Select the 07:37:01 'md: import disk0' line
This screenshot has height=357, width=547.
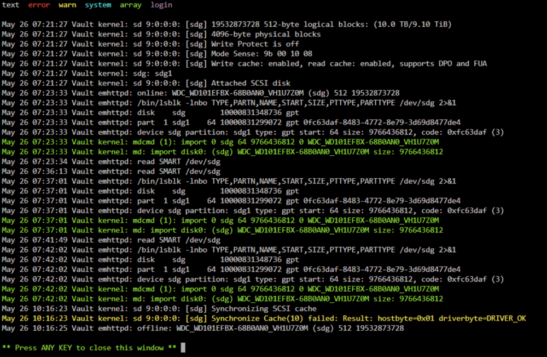coord(222,230)
